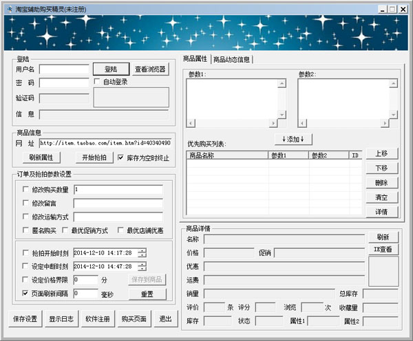The width and height of the screenshot is (413, 341).
Task: Select the 商品属性 tab
Action: tap(195, 59)
